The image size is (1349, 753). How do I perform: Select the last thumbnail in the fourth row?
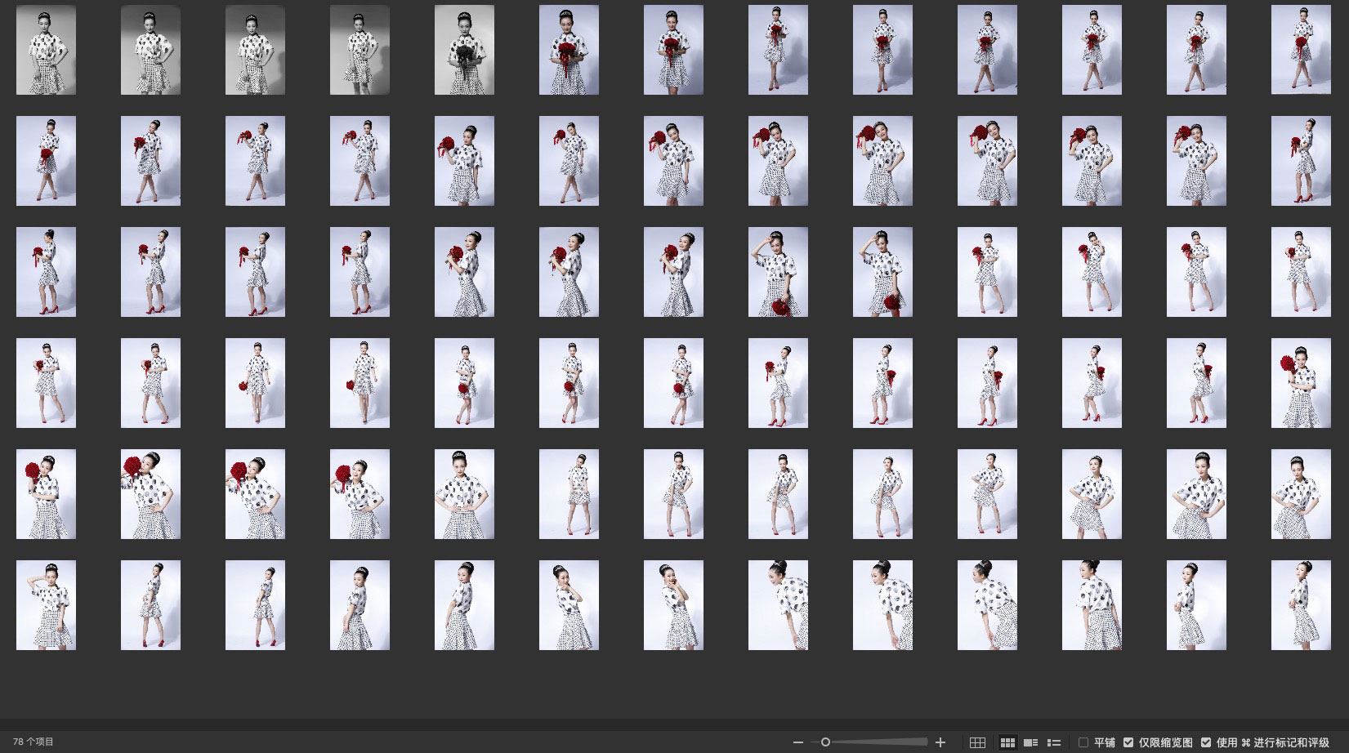click(x=1301, y=383)
